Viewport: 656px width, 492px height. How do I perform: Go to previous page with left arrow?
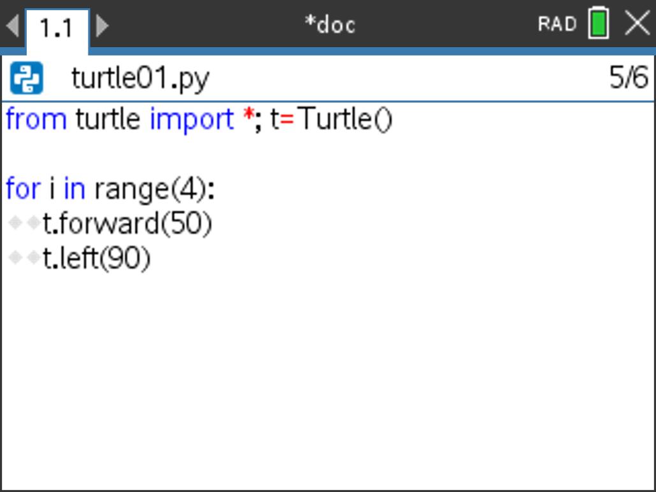coord(11,25)
